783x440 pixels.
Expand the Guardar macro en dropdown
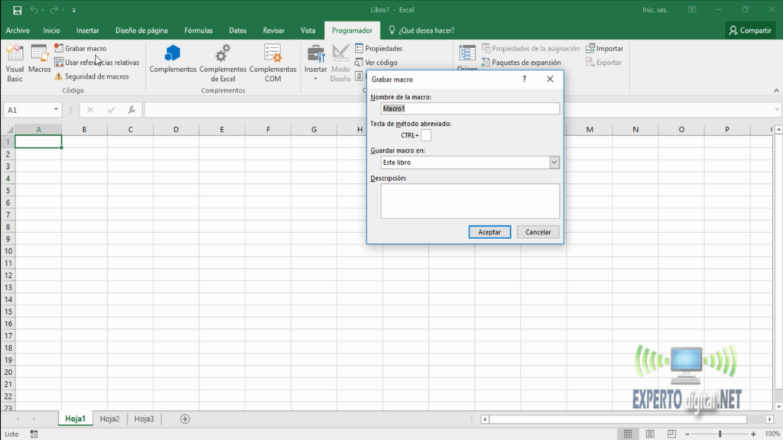tap(554, 163)
